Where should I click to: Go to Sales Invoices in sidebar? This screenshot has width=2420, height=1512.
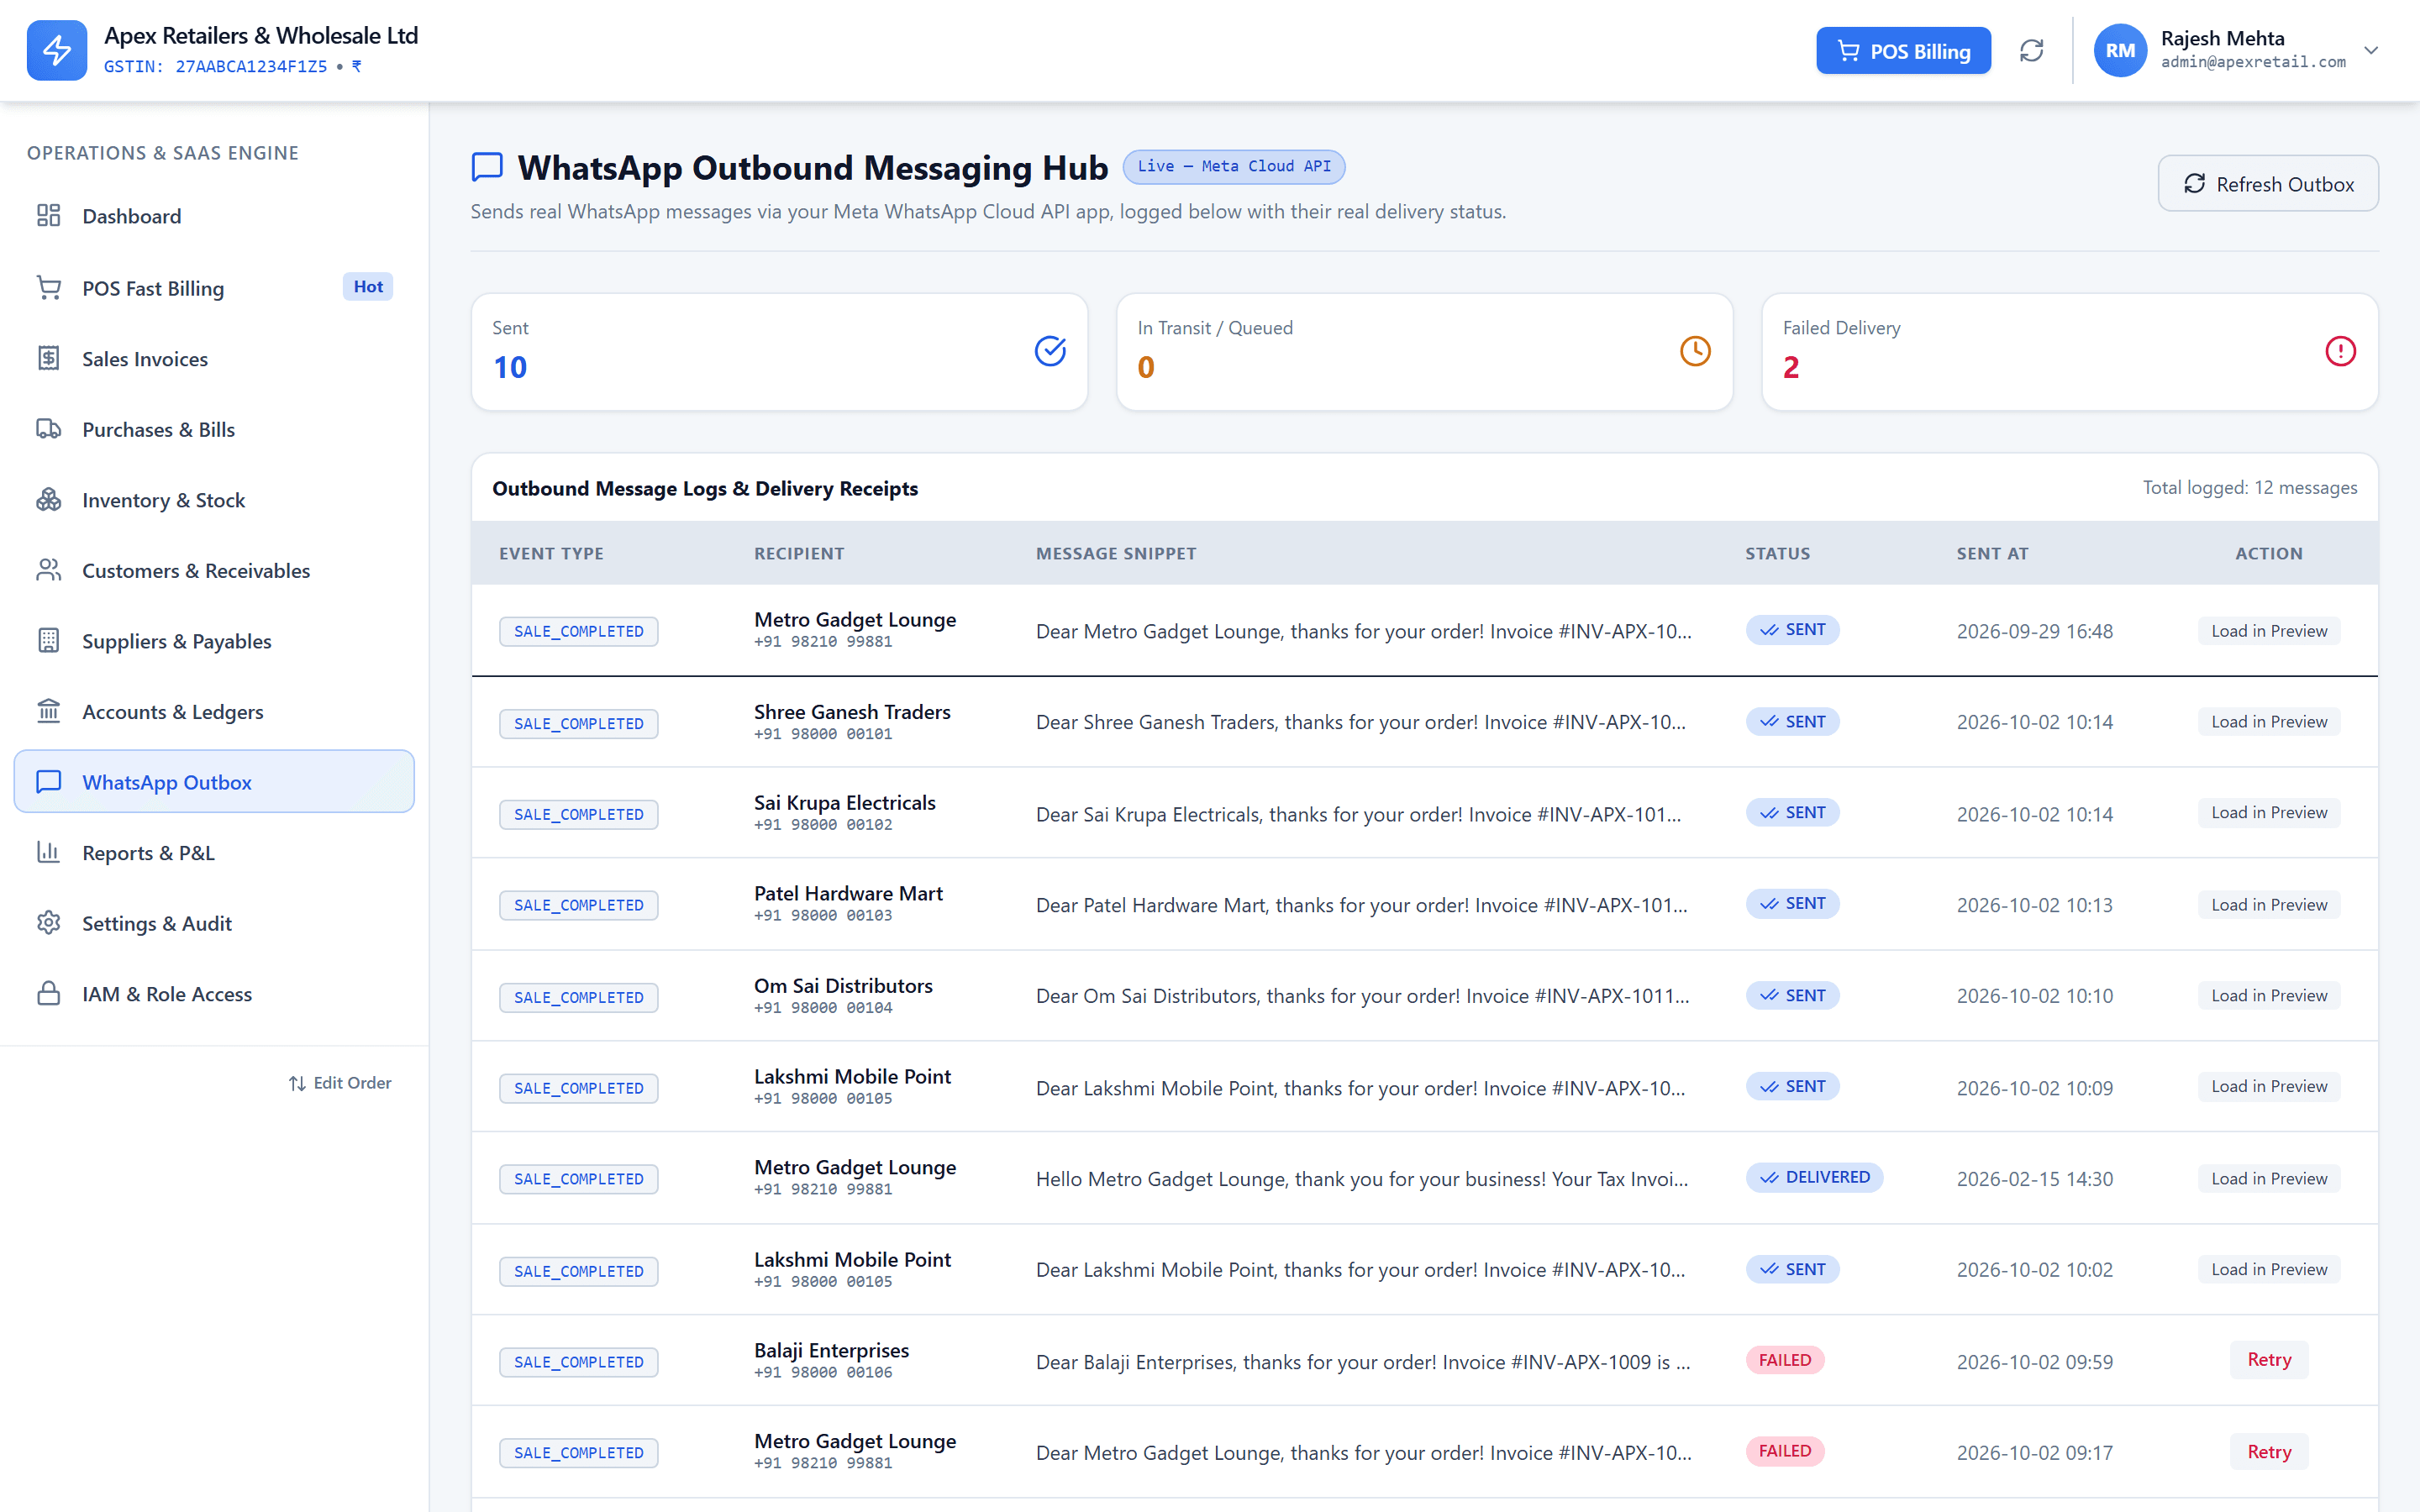(214, 358)
